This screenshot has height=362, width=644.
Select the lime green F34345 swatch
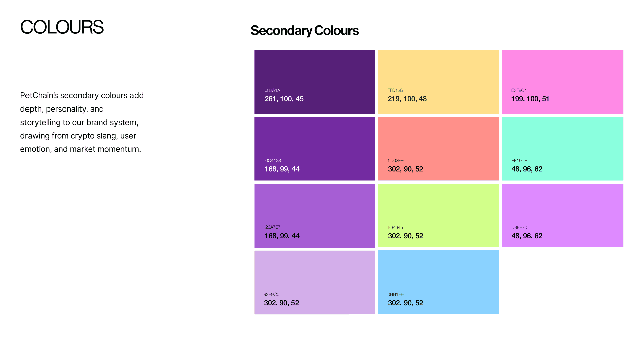pyautogui.click(x=439, y=216)
